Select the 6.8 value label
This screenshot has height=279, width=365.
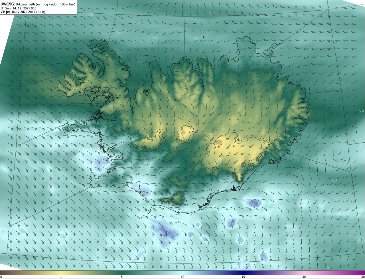click(x=326, y=268)
